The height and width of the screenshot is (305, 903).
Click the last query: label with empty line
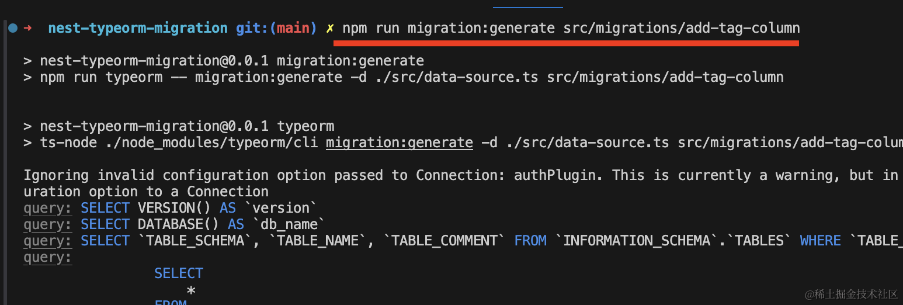[47, 257]
